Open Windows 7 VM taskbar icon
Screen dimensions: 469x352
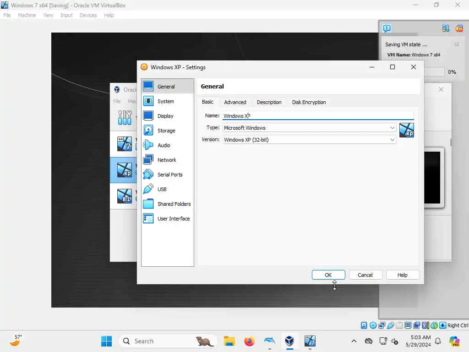310,341
